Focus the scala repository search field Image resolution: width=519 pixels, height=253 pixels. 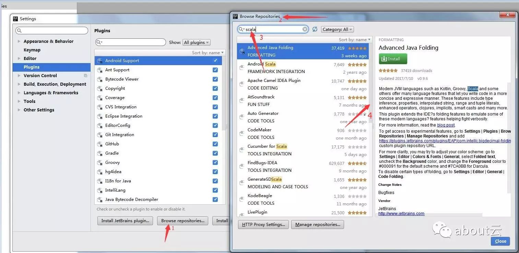click(273, 29)
